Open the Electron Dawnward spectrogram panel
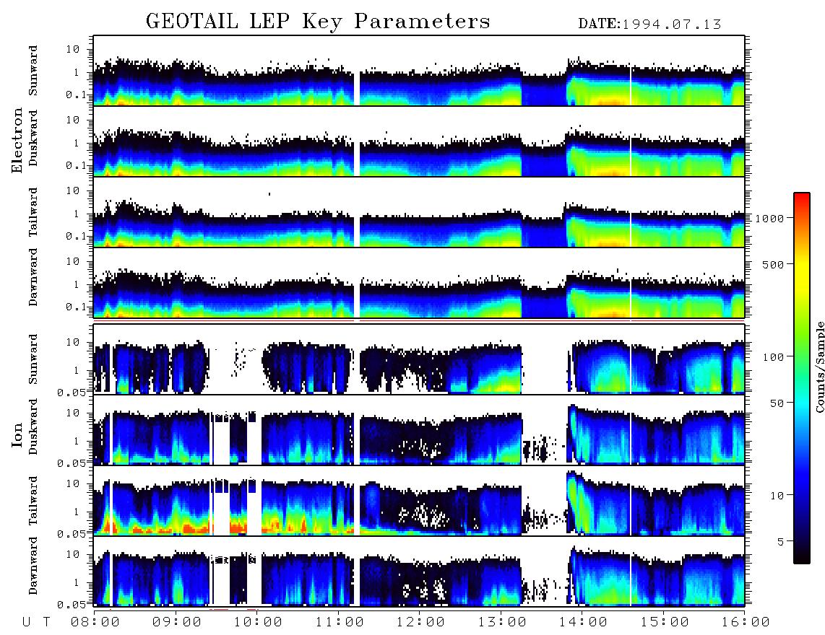 coord(419,283)
